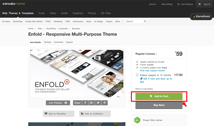Image resolution: width=214 pixels, height=126 pixels.
Task: Share on Twitter icon
Action: coord(98,103)
